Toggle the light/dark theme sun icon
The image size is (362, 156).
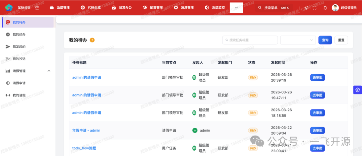pyautogui.click(x=306, y=8)
